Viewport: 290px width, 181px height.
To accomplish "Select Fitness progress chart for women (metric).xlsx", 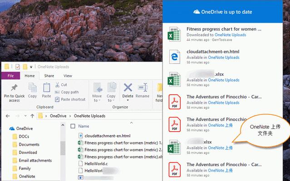I will click(x=123, y=157).
